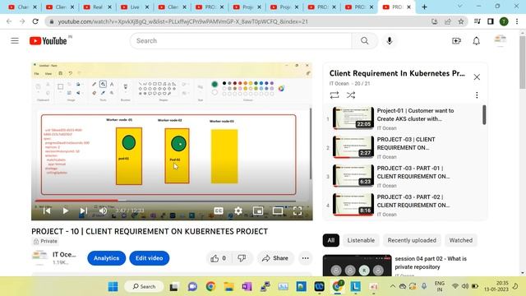Open the player settings gear
Screen dimensions: 526x296
coord(238,210)
